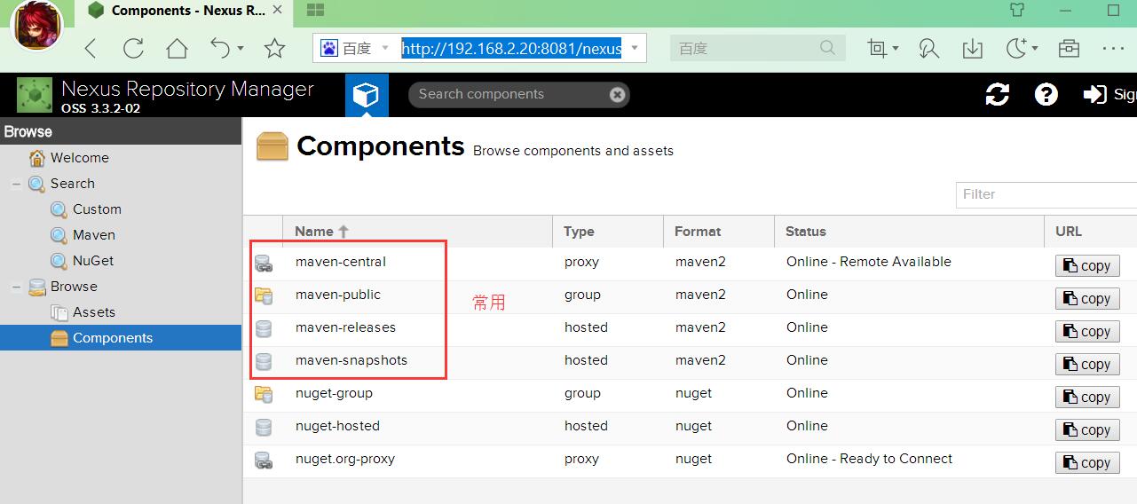This screenshot has height=504, width=1137.
Task: Click the maven-public group folder icon
Action: tap(263, 295)
